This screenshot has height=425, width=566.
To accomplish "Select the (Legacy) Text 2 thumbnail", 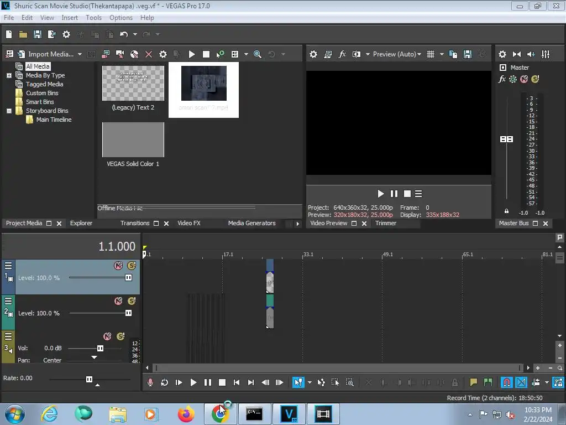I will [133, 84].
